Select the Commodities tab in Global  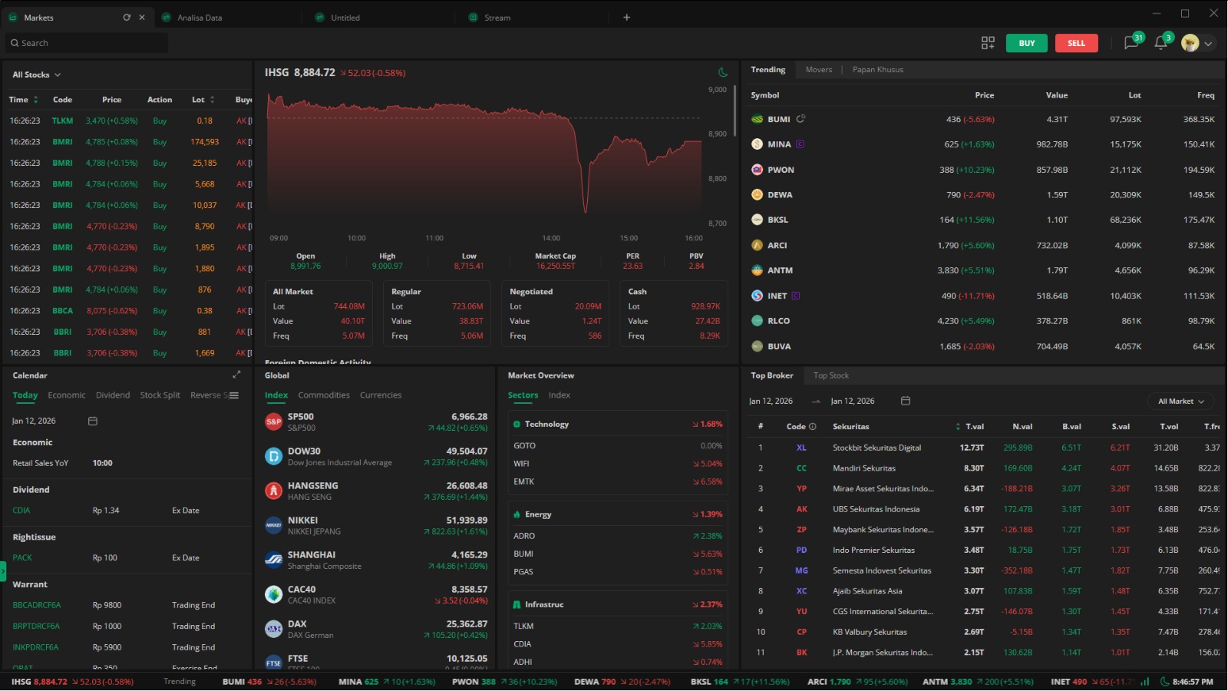coord(323,395)
